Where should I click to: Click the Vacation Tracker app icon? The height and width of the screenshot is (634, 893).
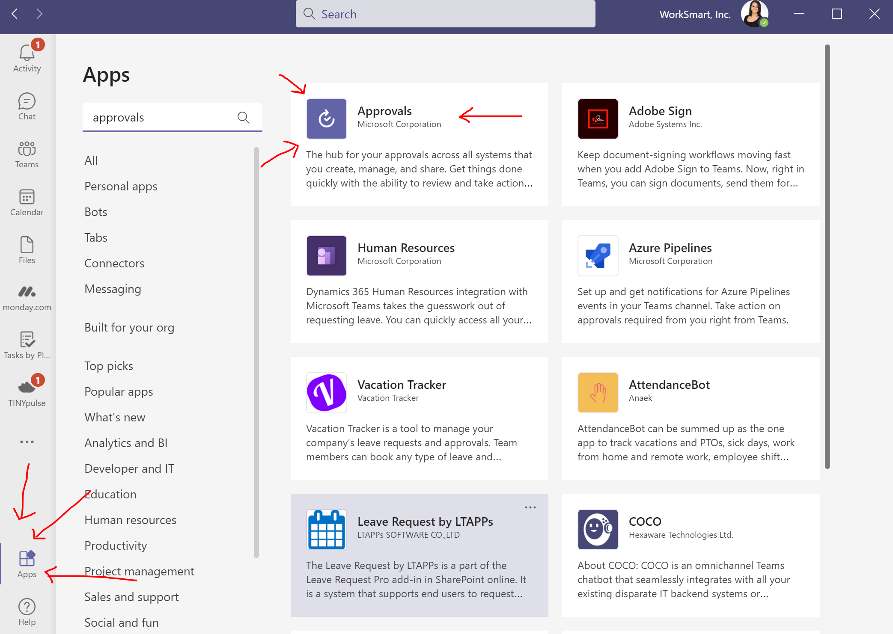(326, 393)
